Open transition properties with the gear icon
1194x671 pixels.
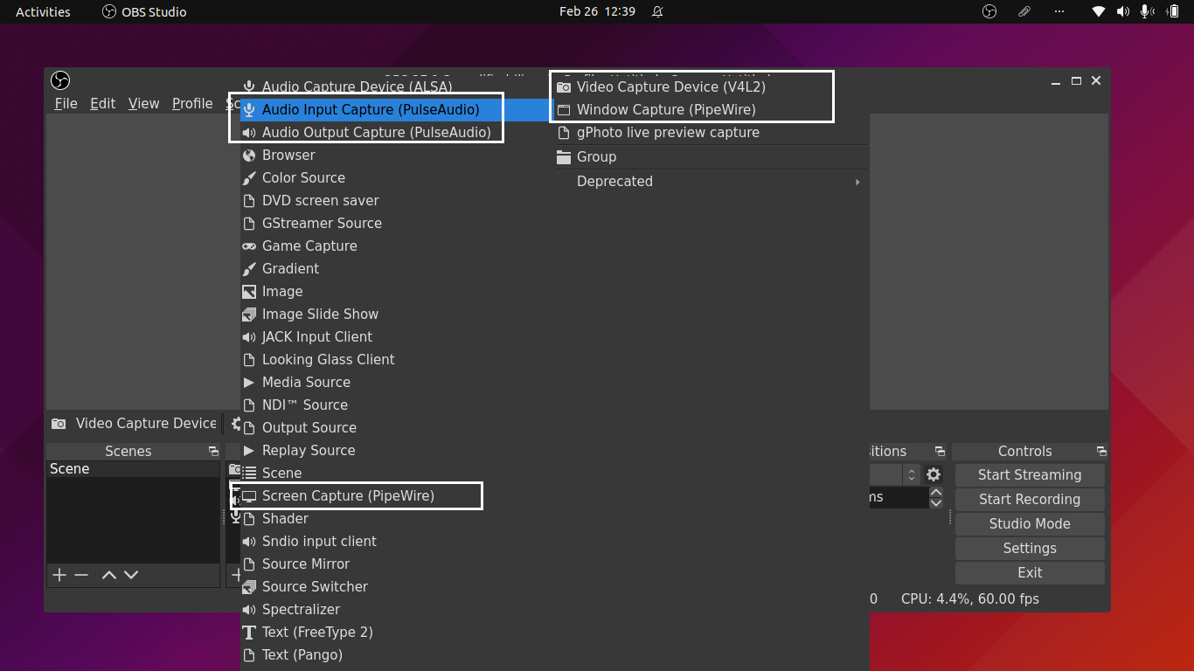coord(934,474)
